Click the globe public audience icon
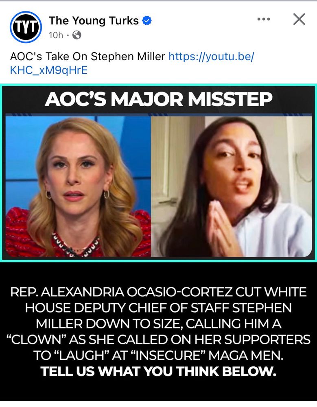This screenshot has width=317, height=407. [77, 35]
